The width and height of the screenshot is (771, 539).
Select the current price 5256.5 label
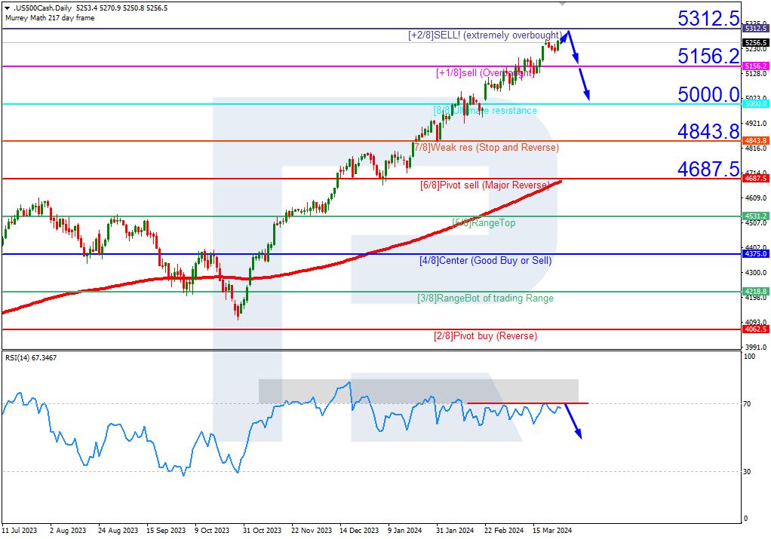click(755, 43)
